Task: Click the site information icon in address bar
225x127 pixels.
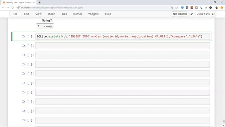Action: (x=18, y=8)
